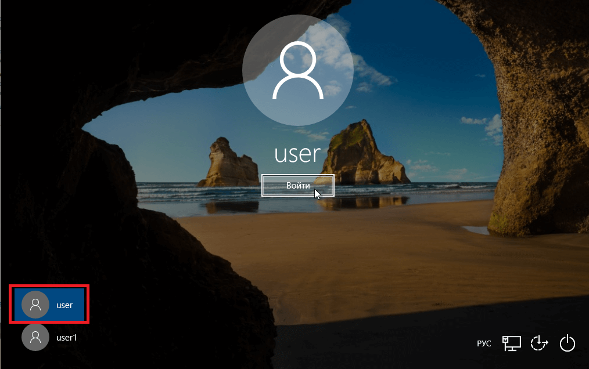Click the user1 account avatar icon
This screenshot has height=369, width=589.
tap(35, 337)
